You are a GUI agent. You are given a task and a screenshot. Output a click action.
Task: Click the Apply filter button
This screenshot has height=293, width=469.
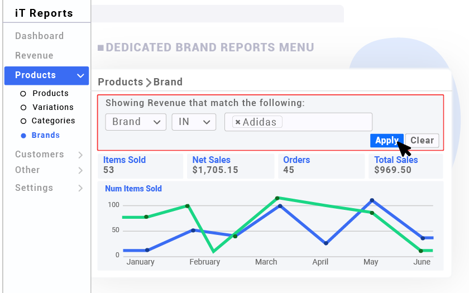tap(386, 141)
